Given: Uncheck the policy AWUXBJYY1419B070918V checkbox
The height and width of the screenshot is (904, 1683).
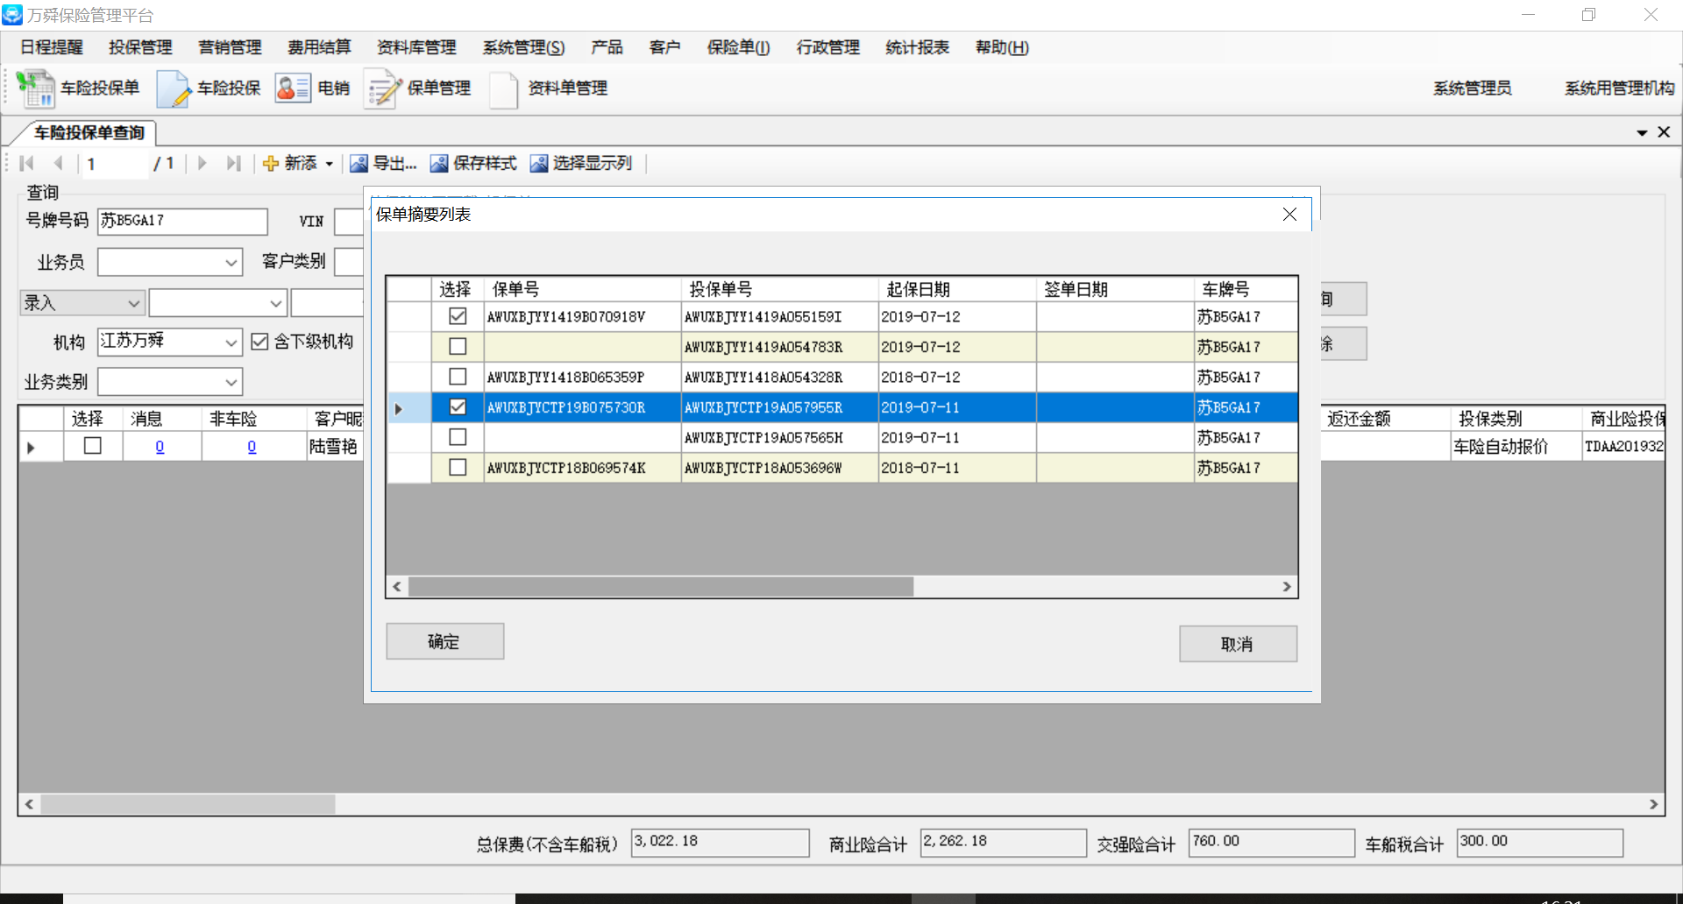Looking at the screenshot, I should coord(458,316).
